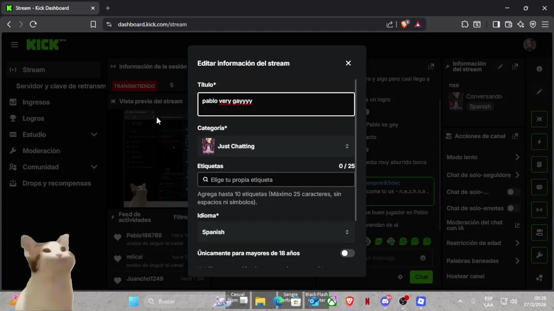Screen dimensions: 554x311
Task: Toggle the document panel icon
Action: [539, 165]
